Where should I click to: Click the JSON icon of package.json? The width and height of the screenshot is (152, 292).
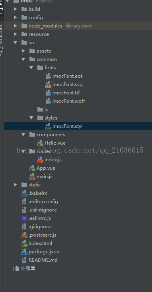point(24,252)
